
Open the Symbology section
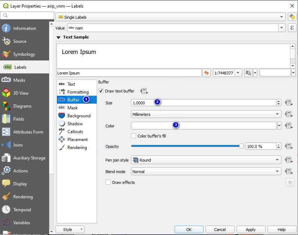25,54
